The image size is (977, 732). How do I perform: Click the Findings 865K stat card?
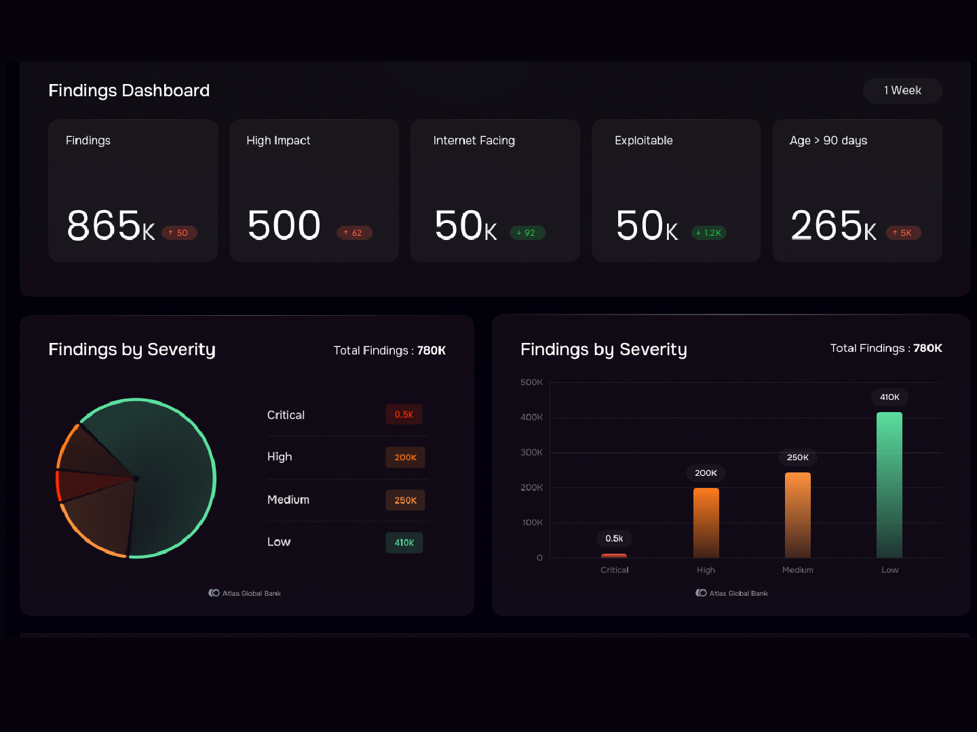(x=133, y=190)
